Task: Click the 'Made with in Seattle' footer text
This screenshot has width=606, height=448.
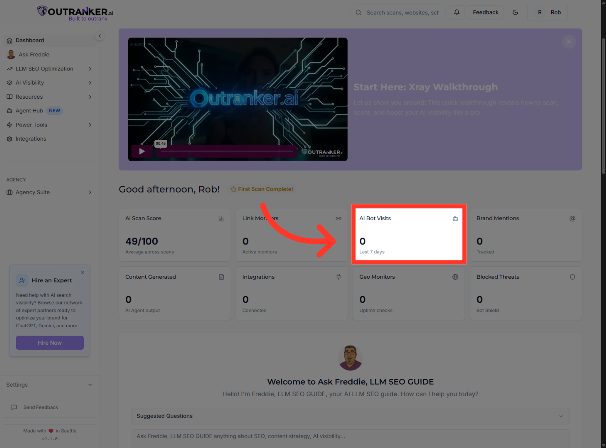Action: click(50, 431)
